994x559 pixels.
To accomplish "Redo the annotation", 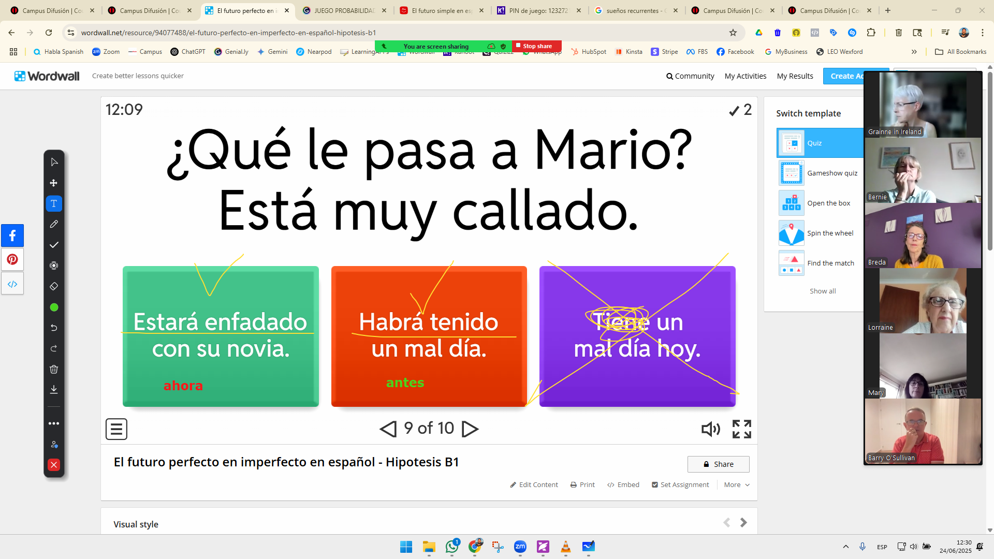I will click(54, 348).
